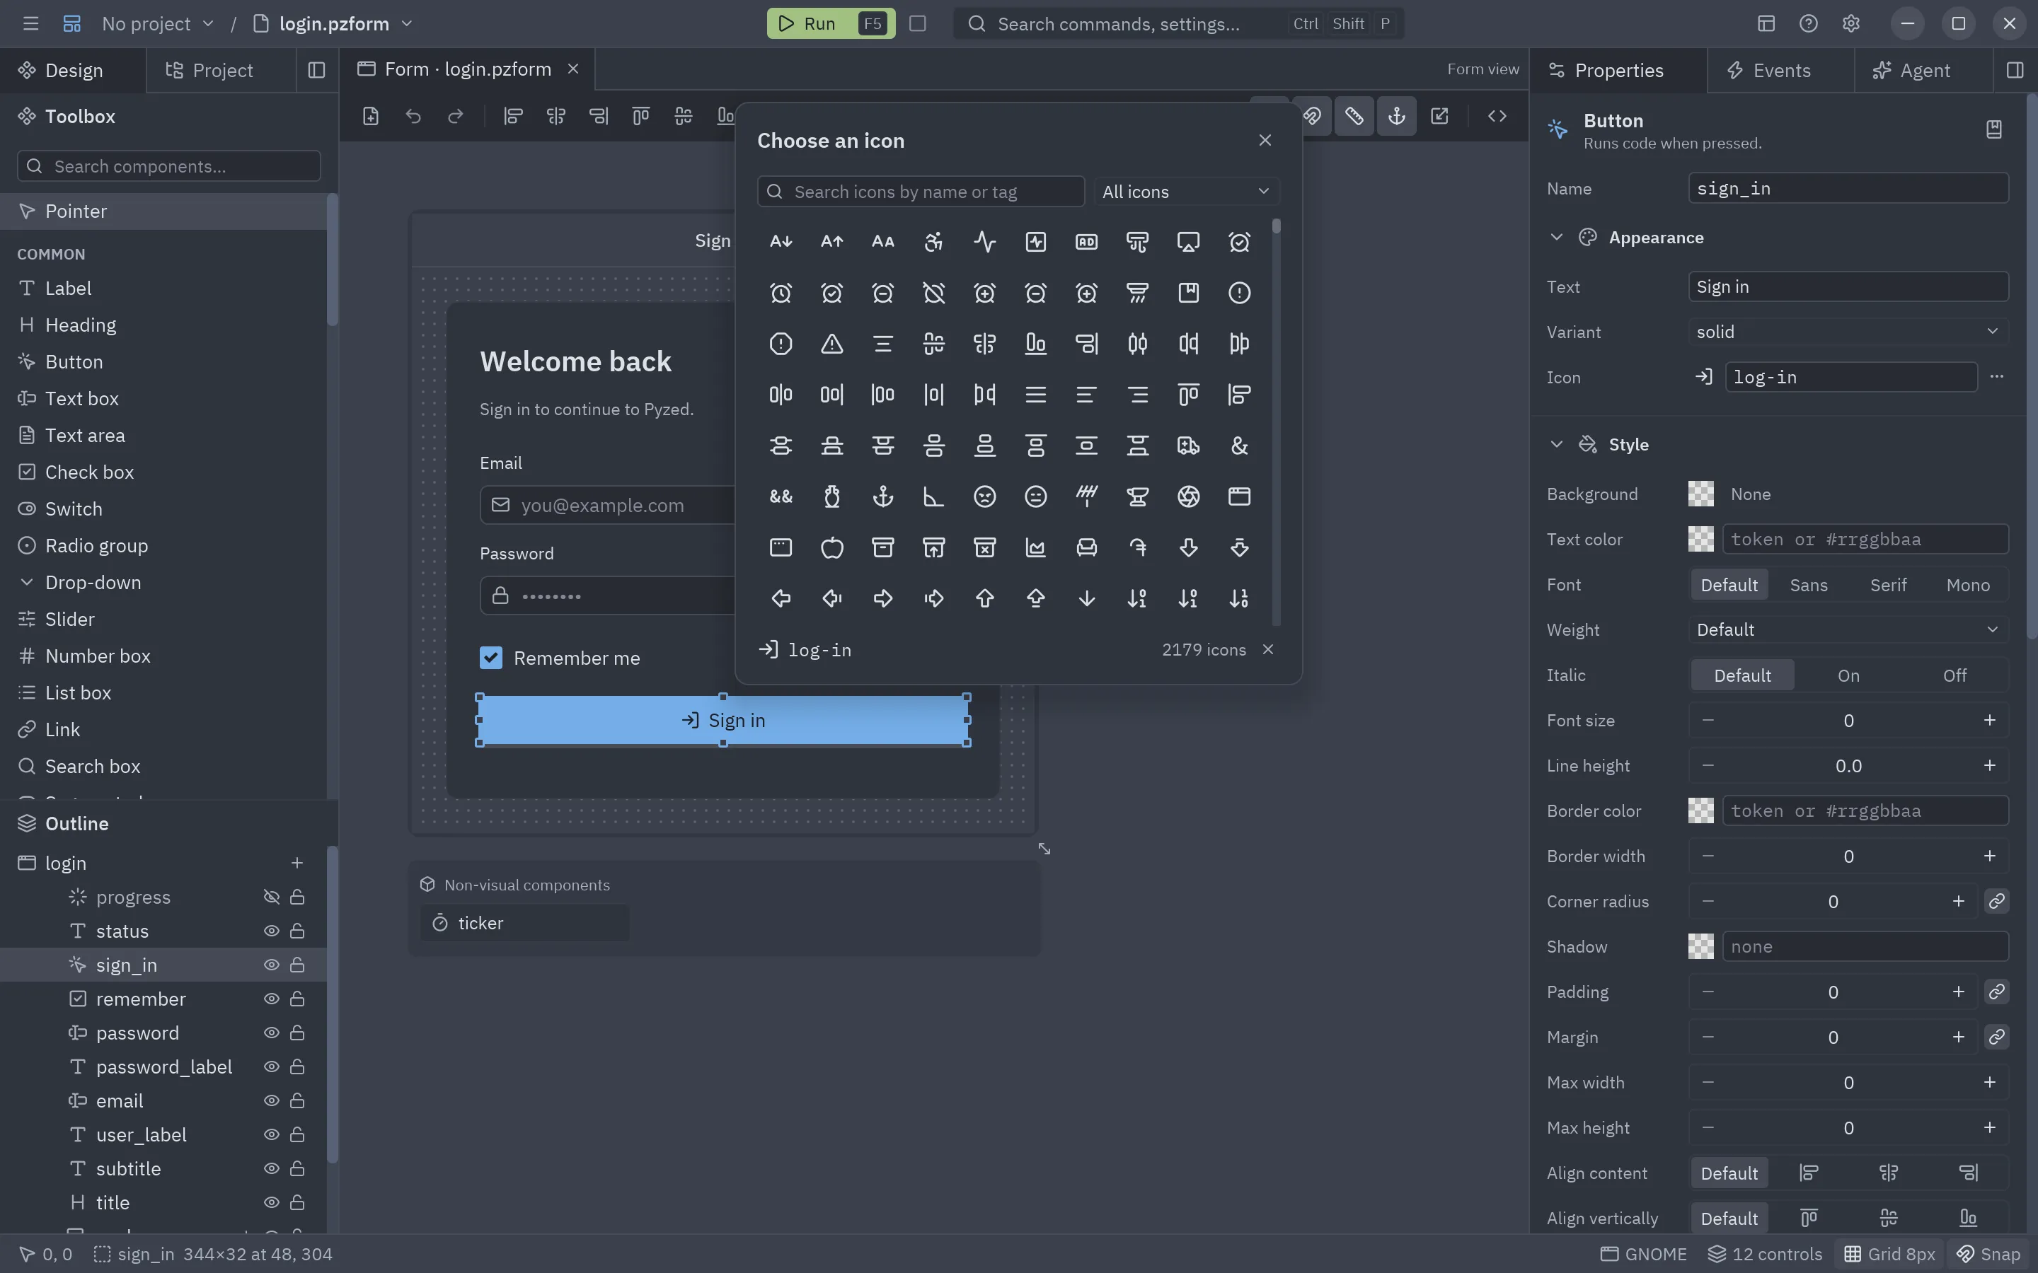Click the plus icon next to login in Outline
The width and height of the screenshot is (2038, 1273).
tap(297, 863)
